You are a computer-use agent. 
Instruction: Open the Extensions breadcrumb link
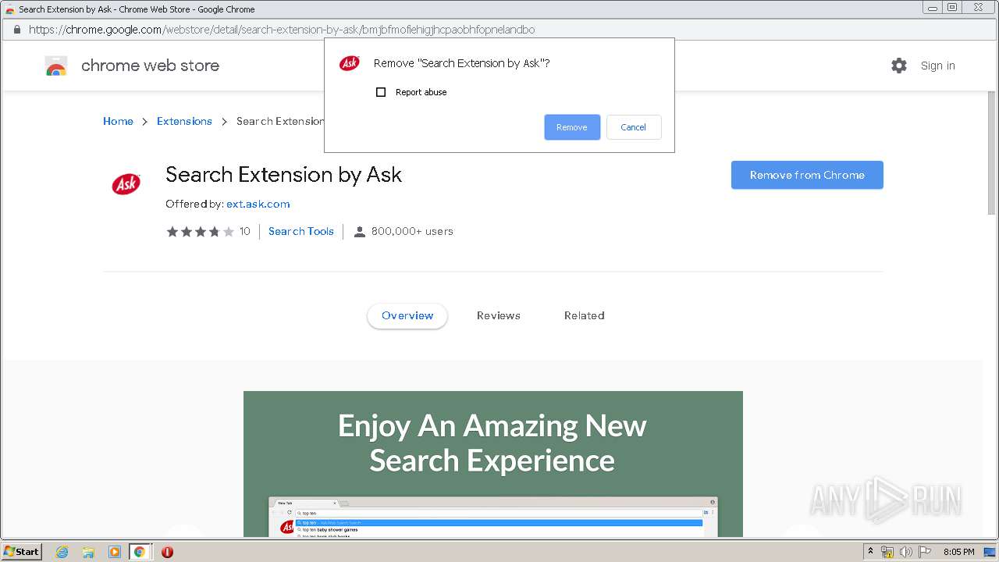pyautogui.click(x=184, y=121)
